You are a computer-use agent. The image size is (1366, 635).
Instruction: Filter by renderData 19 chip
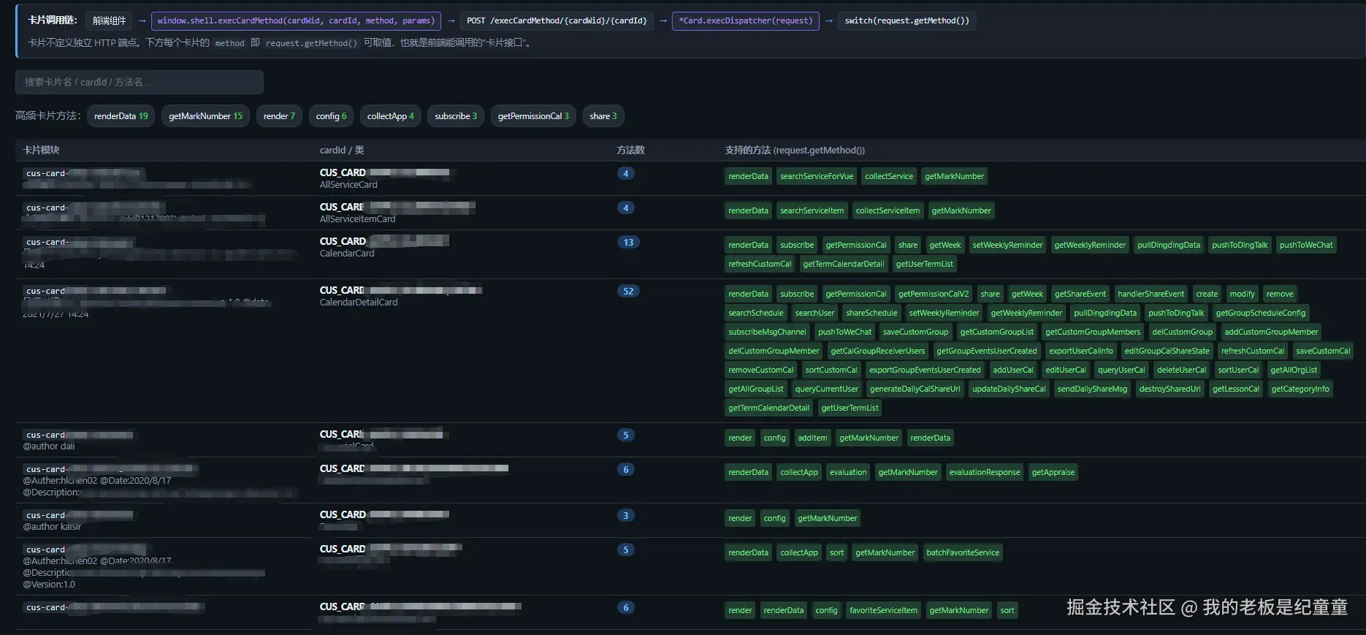[x=121, y=116]
